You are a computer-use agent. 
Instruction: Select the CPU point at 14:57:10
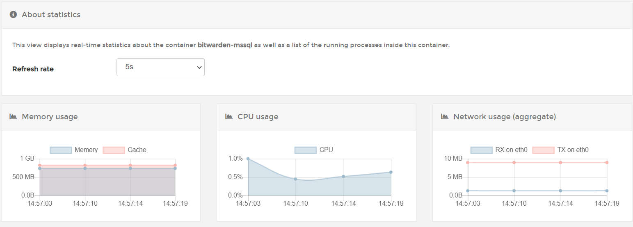click(295, 179)
